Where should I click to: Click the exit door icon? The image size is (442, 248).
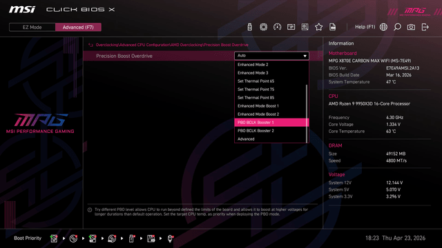(x=425, y=27)
